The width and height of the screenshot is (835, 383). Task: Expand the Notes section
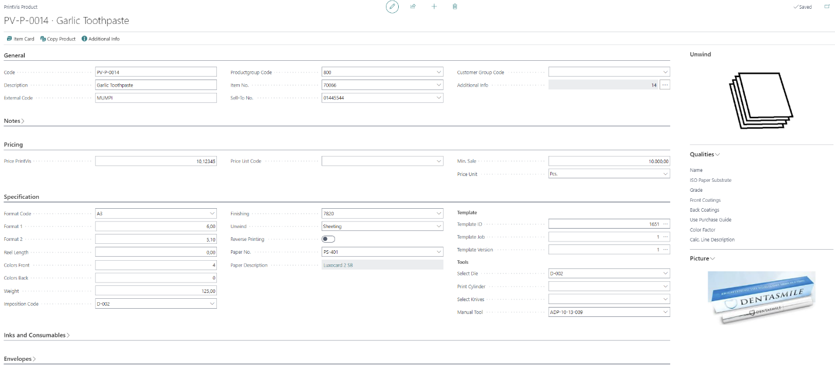pyautogui.click(x=14, y=121)
